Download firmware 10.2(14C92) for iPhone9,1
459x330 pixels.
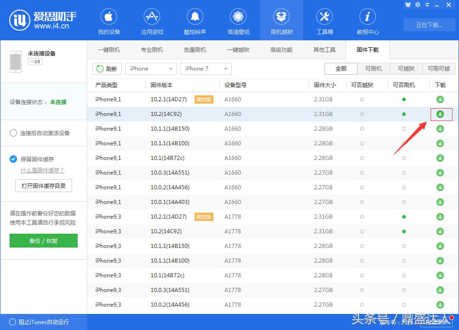pyautogui.click(x=440, y=114)
